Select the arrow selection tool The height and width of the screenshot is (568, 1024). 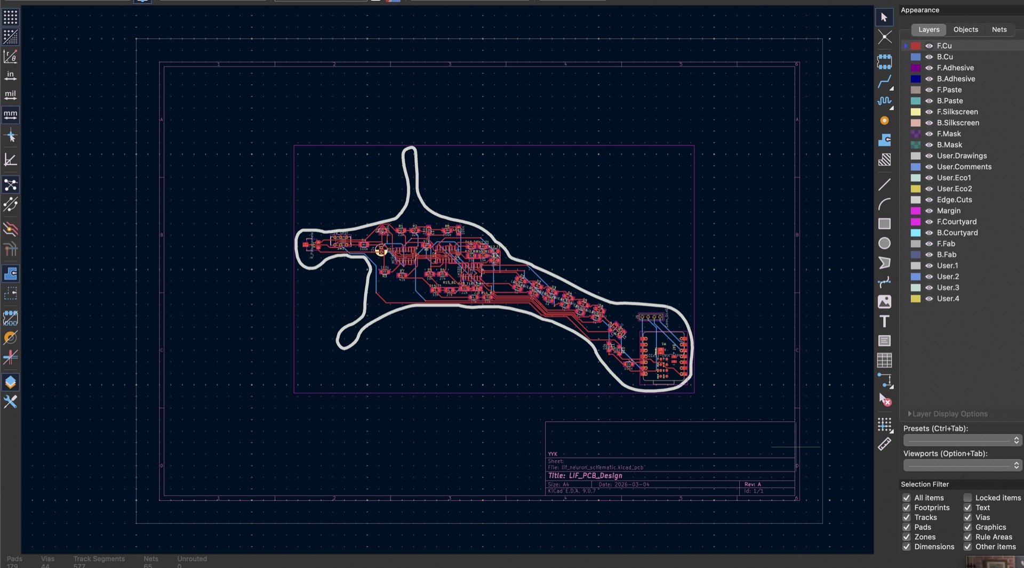coord(884,17)
